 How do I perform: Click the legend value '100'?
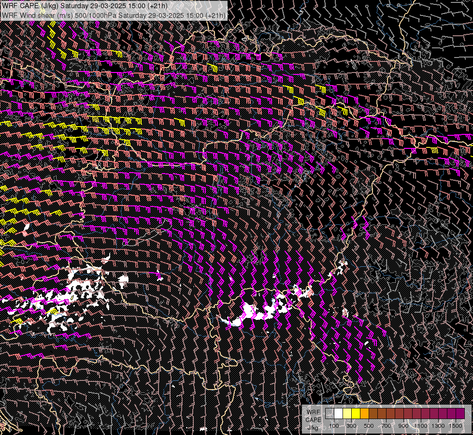pyautogui.click(x=334, y=426)
